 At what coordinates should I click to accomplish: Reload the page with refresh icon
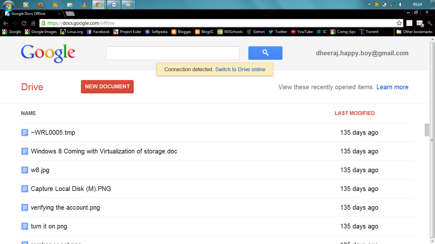tap(24, 23)
